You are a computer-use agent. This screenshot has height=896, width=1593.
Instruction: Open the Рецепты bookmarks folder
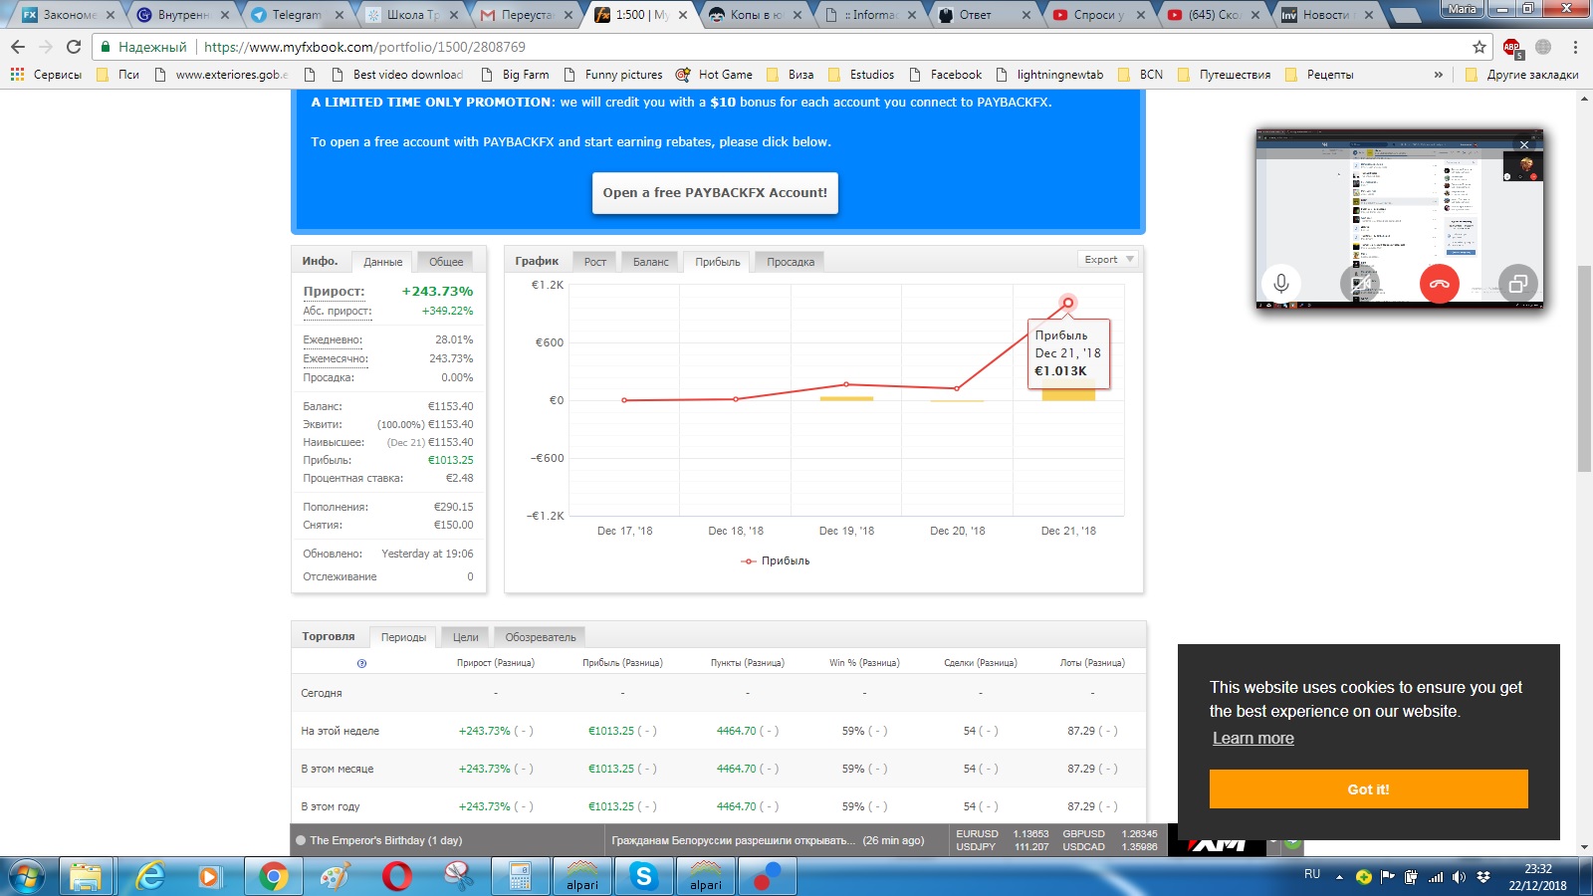click(1319, 75)
